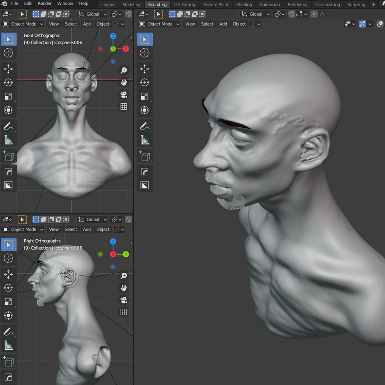The width and height of the screenshot is (385, 385).
Task: Click camera view icon in Front Orthographic view
Action: [124, 95]
